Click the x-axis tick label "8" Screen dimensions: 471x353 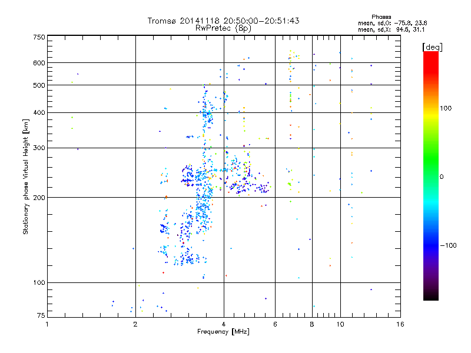coord(312,324)
